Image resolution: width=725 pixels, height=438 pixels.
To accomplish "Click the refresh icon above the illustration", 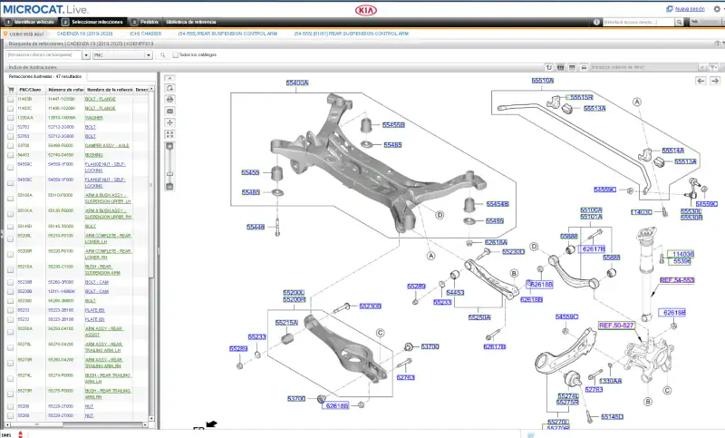I will point(549,67).
